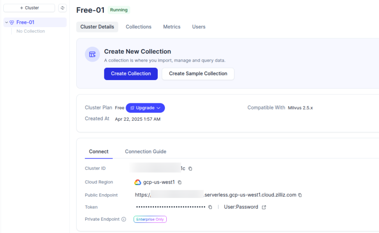Copy the Cluster ID
Screen dimensions: 379x233
click(x=190, y=168)
